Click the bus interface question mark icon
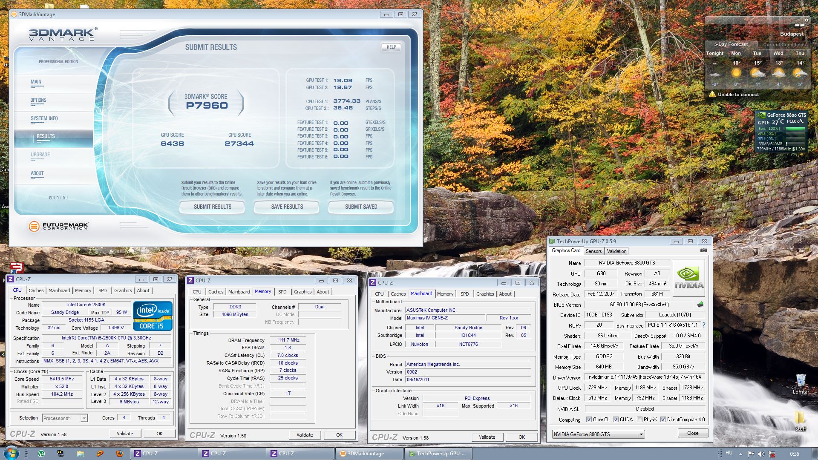Image resolution: width=818 pixels, height=460 pixels. pyautogui.click(x=703, y=325)
